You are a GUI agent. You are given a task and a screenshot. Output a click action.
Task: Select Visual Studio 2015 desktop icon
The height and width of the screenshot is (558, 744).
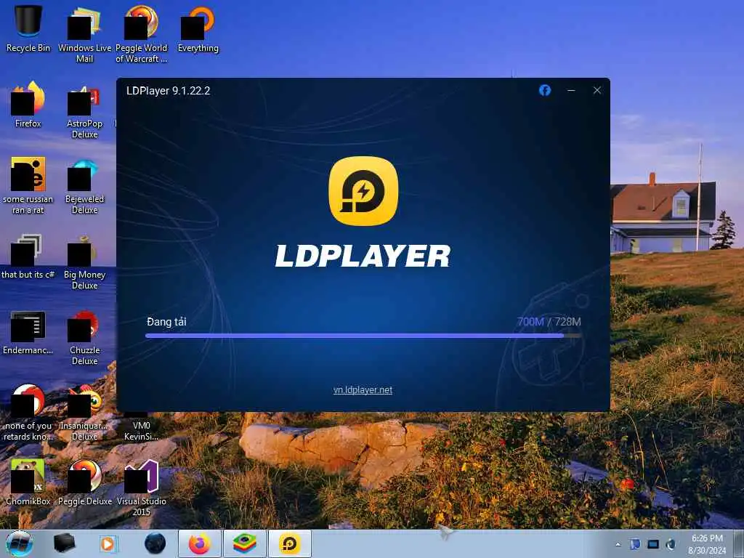coord(141,488)
